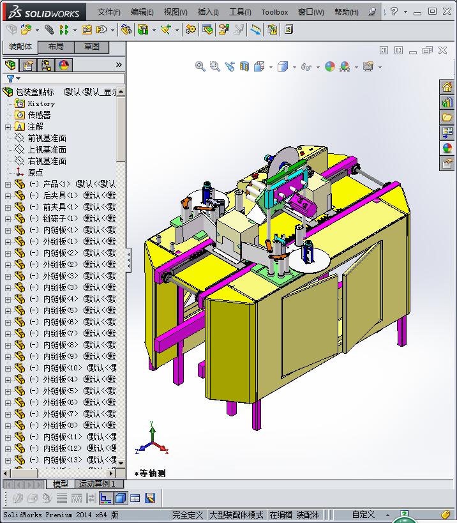Open Appearances sphere in task pane

point(447,148)
